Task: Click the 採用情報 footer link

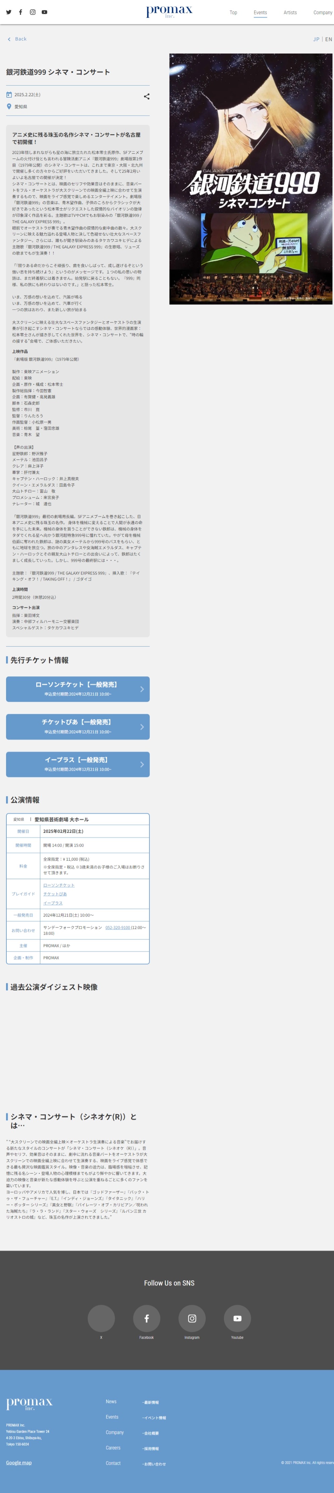Action: (151, 1448)
